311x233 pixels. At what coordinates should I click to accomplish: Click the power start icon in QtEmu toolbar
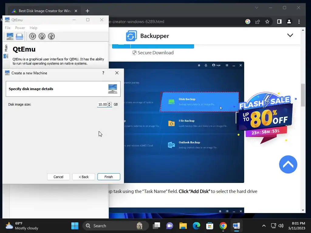32,36
